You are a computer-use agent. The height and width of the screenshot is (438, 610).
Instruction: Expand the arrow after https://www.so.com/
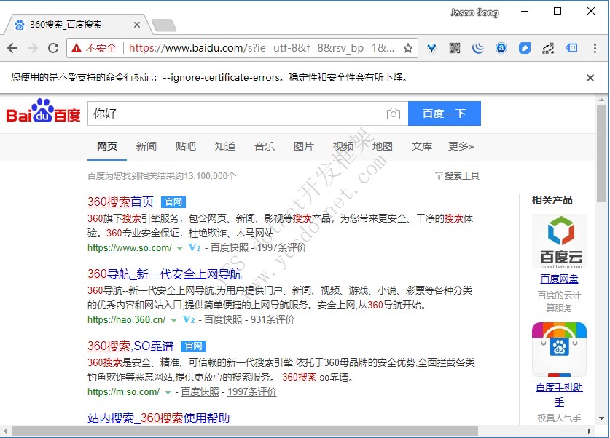pos(179,249)
